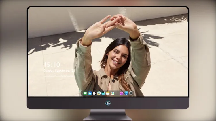The height and width of the screenshot is (121, 216).
Task: Open the pink Music app in dock
Action: pyautogui.click(x=121, y=93)
